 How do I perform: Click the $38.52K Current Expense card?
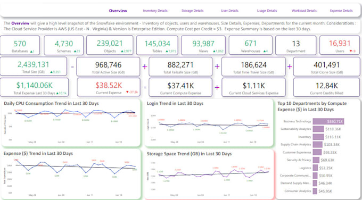pos(109,87)
